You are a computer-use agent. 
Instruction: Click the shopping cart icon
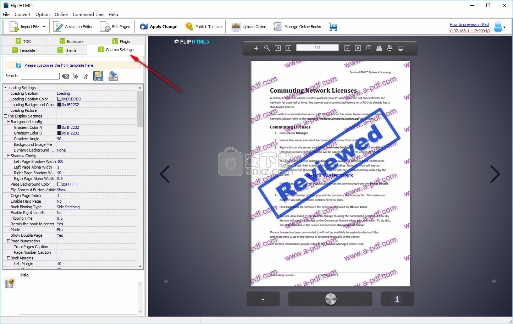click(x=333, y=27)
